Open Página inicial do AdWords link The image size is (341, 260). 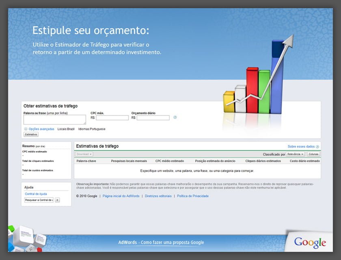pyautogui.click(x=121, y=196)
